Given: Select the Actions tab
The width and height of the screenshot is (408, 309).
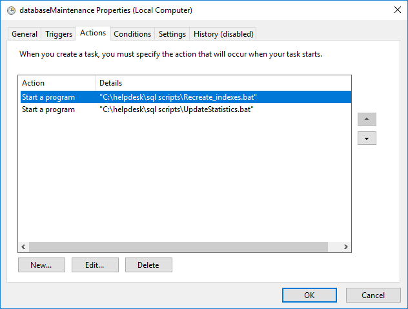Looking at the screenshot, I should (93, 33).
